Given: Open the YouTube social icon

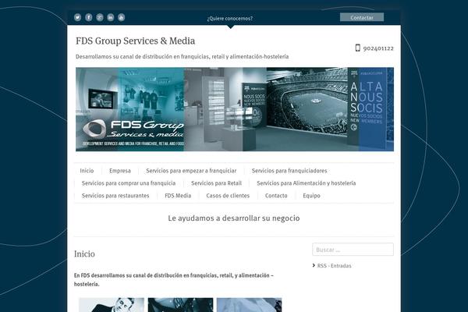Looking at the screenshot, I should pos(121,17).
